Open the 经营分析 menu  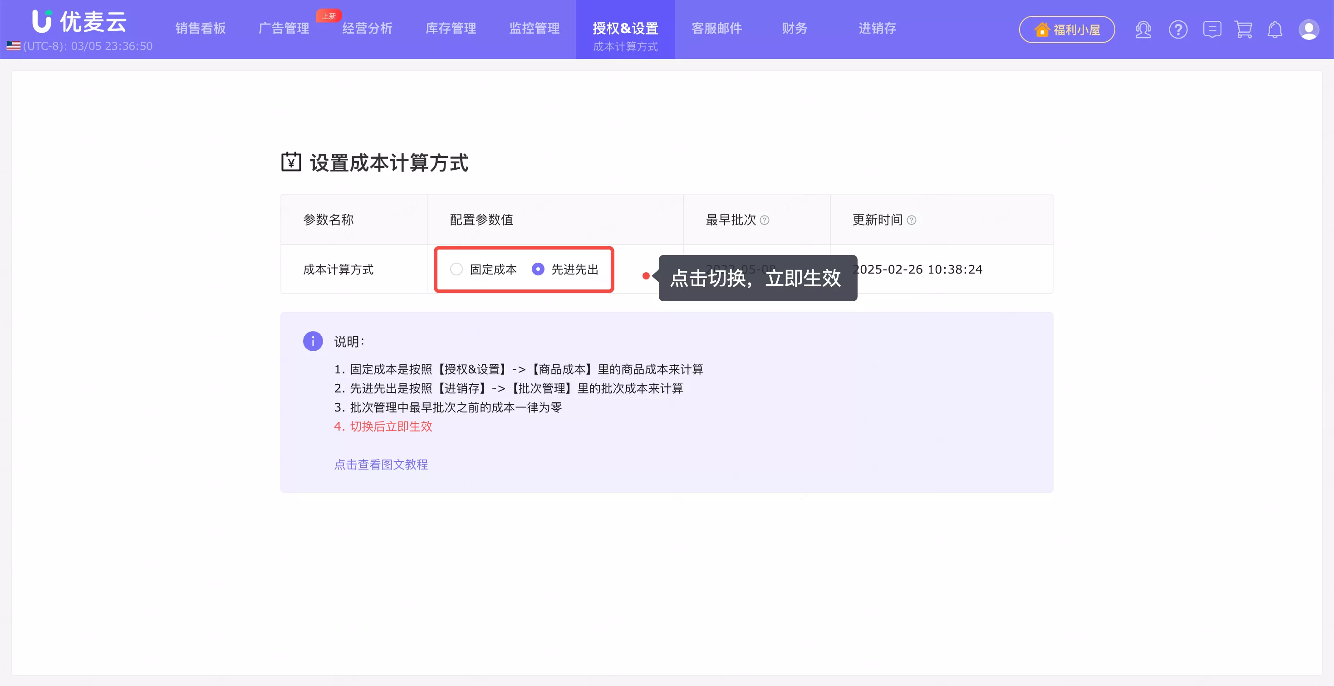point(368,29)
